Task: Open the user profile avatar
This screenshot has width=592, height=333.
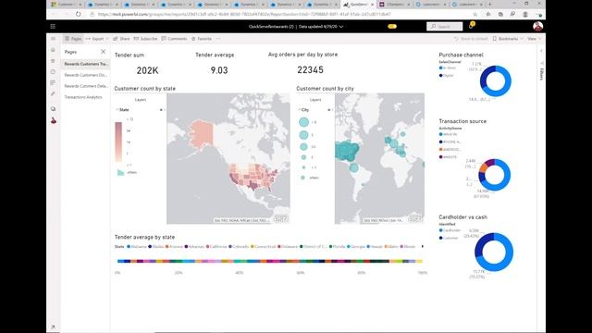Action: [x=537, y=26]
